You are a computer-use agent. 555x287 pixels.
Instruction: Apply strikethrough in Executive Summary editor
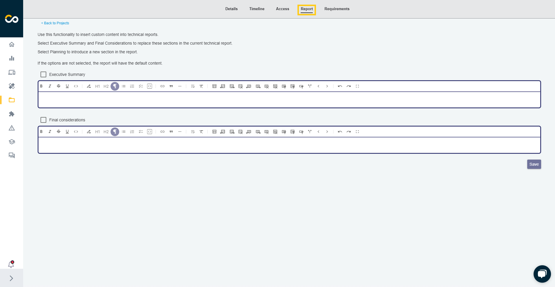click(58, 86)
